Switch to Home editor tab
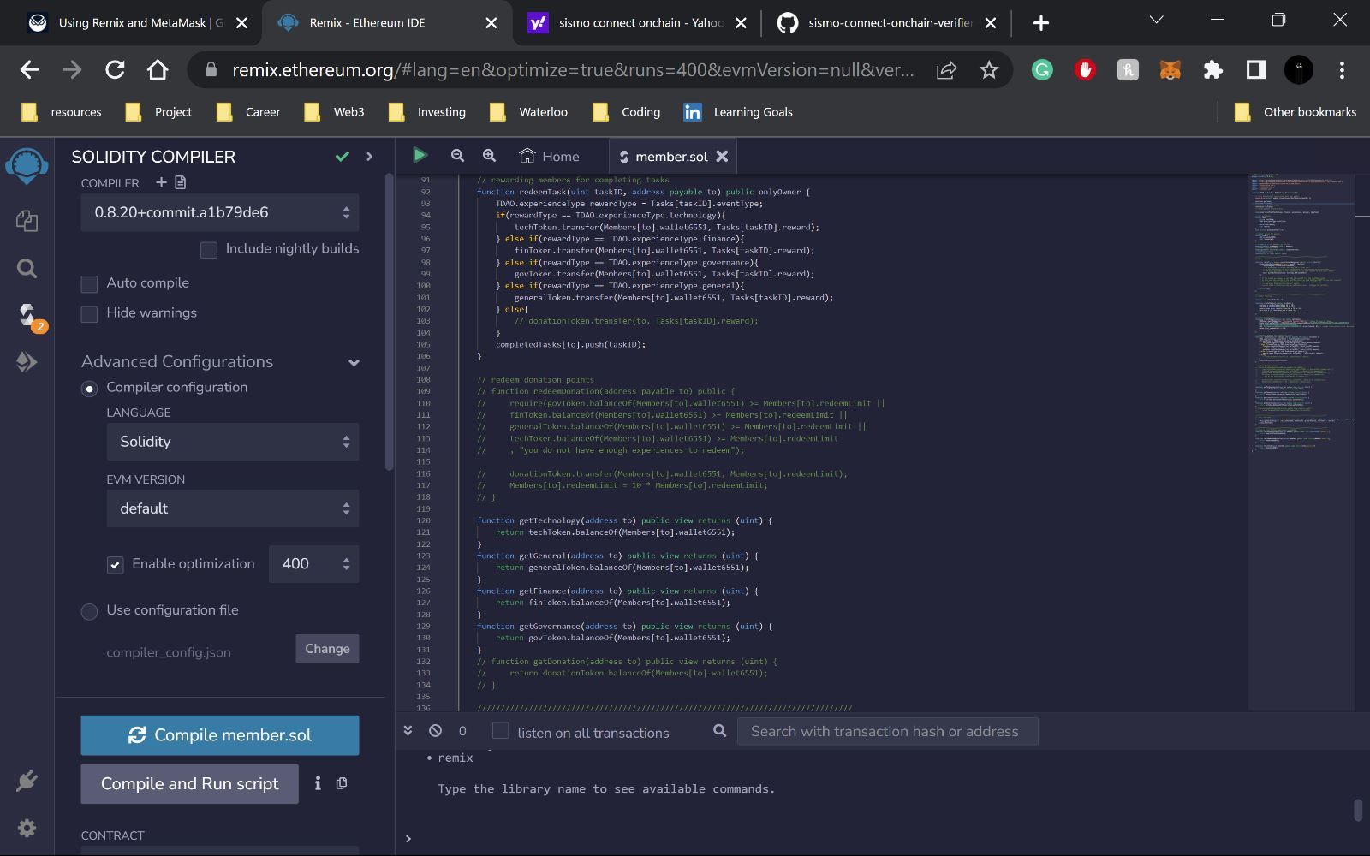This screenshot has width=1370, height=856. point(550,156)
